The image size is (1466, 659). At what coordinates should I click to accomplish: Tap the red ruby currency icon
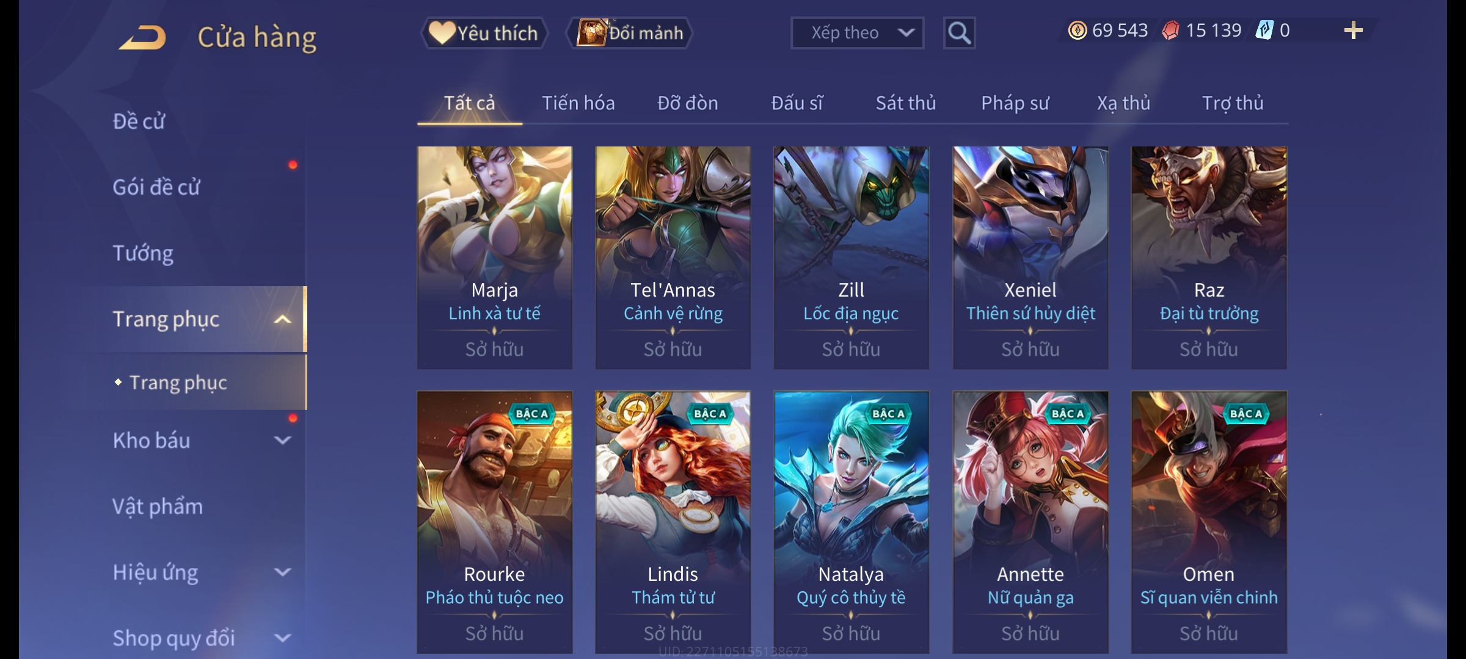click(x=1170, y=31)
